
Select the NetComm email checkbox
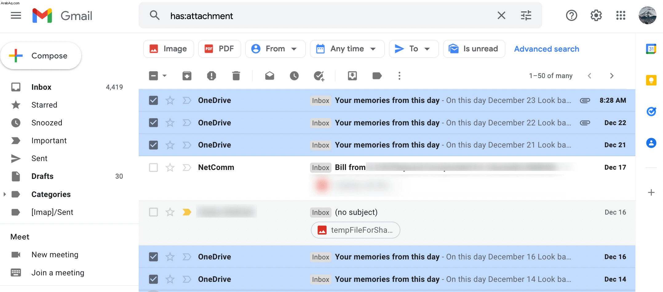(153, 167)
